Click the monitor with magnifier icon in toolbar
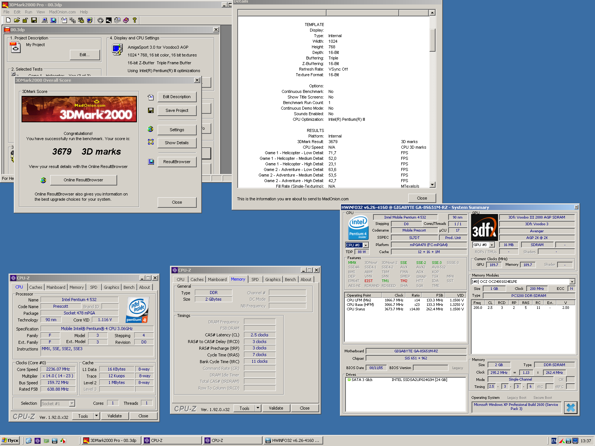The width and height of the screenshot is (595, 446). [x=53, y=20]
